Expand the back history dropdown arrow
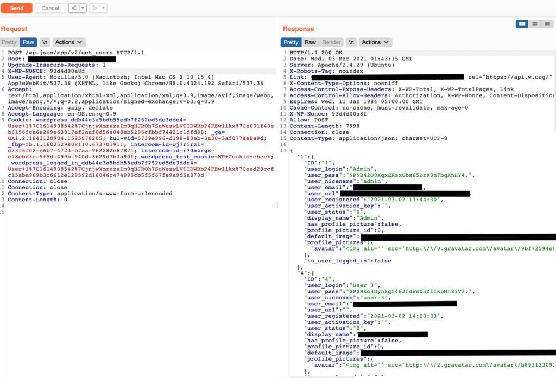Screen dimensions: 556x378 83,8
